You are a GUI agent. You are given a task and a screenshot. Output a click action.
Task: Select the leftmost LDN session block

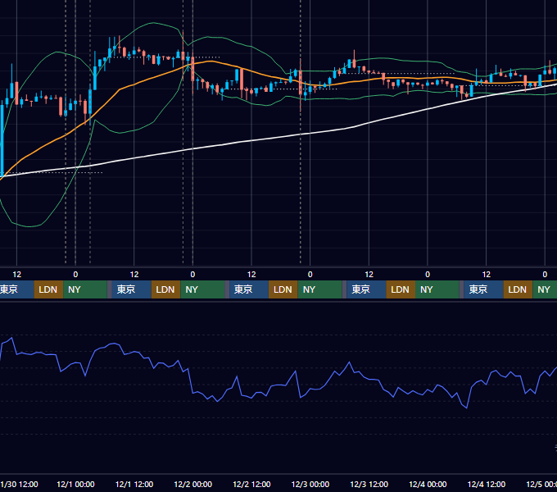pos(48,289)
